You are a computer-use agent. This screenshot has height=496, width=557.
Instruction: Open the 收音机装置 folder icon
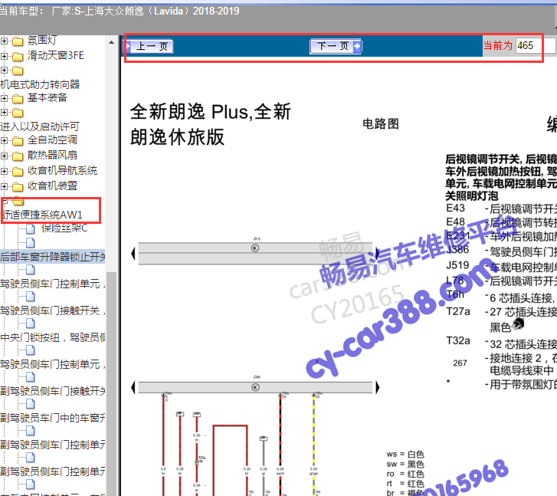18,186
